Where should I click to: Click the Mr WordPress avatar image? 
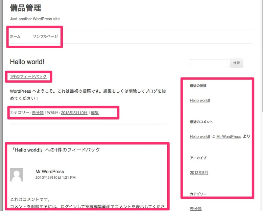16,175
